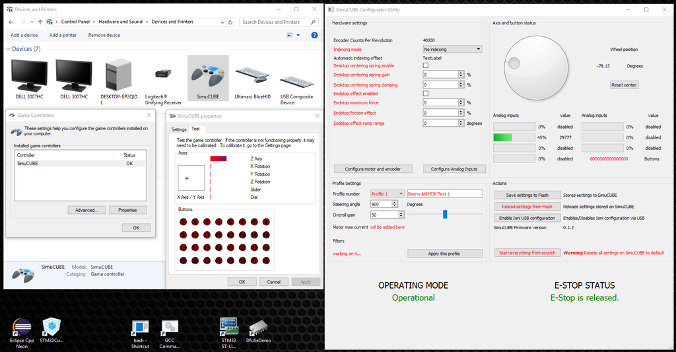
Task: Select SimuCUBE row in installed game controllers
Action: pyautogui.click(x=80, y=164)
